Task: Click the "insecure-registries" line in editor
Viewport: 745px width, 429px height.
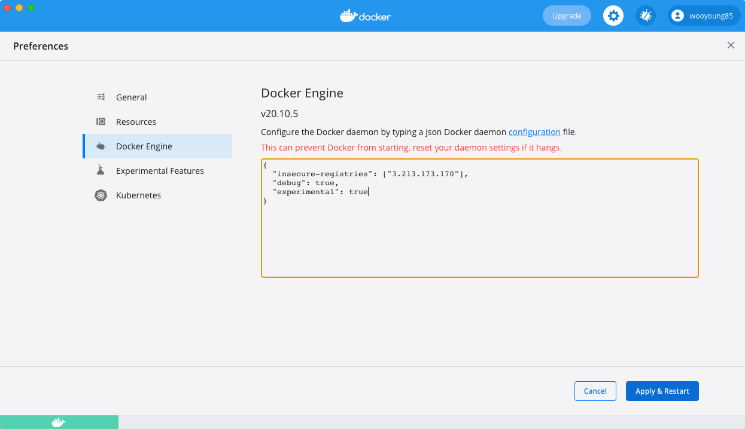Action: [x=370, y=174]
